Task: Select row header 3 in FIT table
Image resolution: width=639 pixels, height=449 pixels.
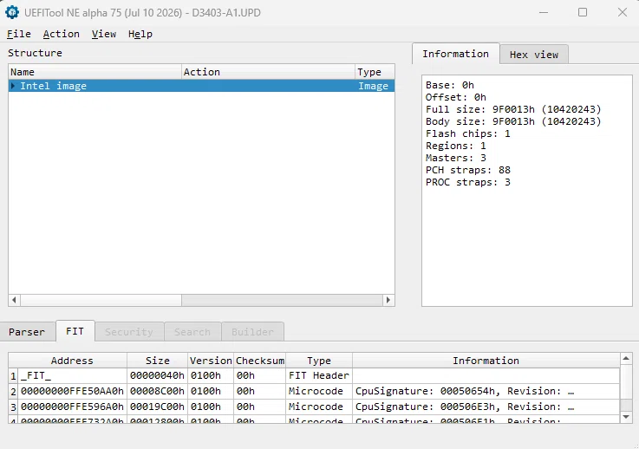Action: [14, 407]
